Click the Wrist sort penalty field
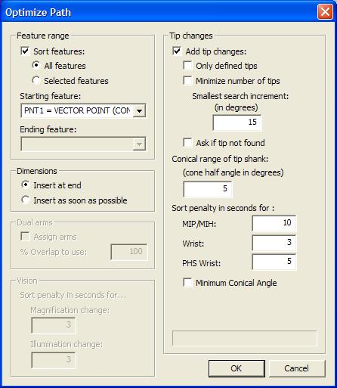The height and width of the screenshot is (388, 337). click(274, 243)
